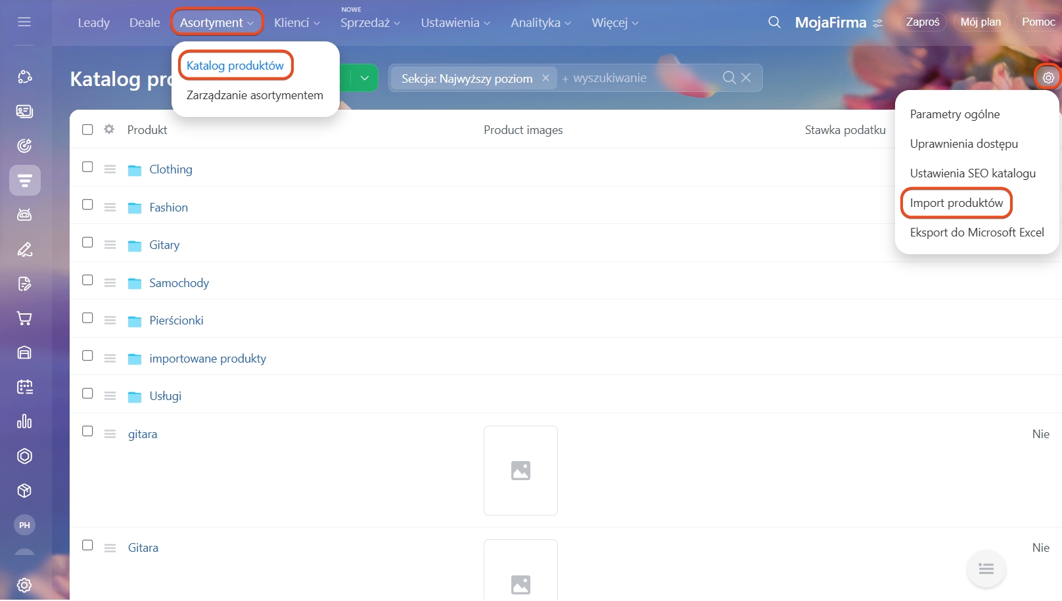Open the Sprzedaż dropdown menu
Screen dimensions: 1062x601
369,23
